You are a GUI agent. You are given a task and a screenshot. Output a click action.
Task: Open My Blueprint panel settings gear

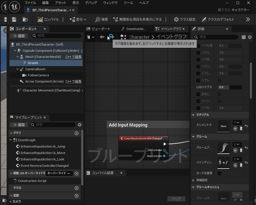(x=80, y=125)
